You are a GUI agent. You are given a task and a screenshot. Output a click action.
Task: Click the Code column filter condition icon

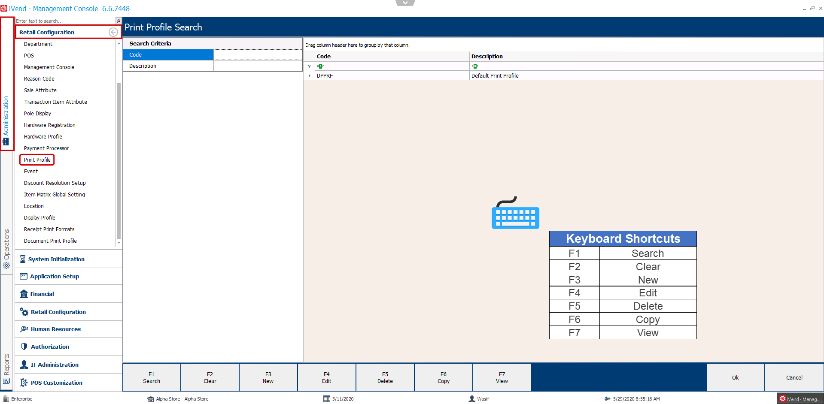320,66
